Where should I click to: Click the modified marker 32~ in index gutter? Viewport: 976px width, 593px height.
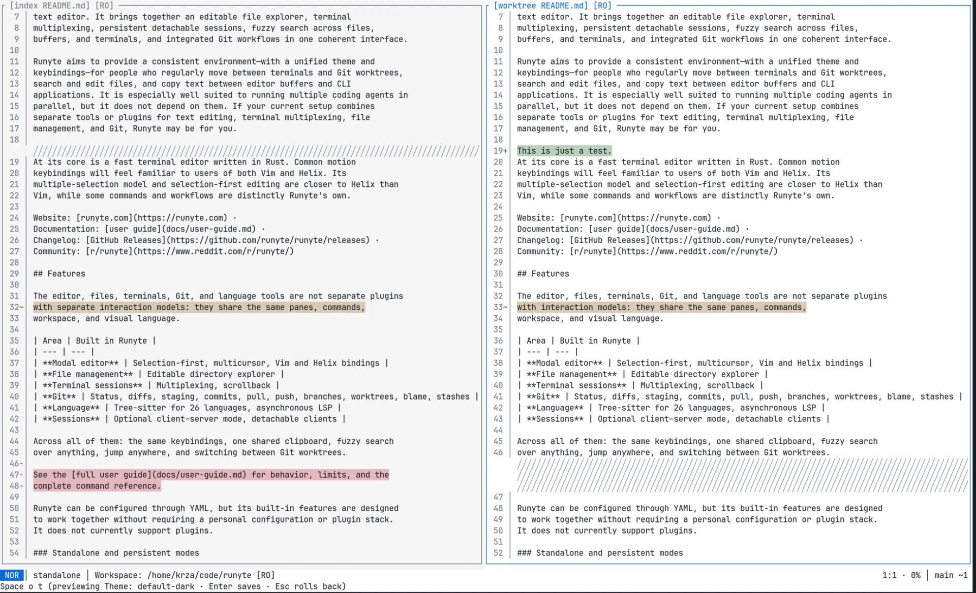pyautogui.click(x=17, y=307)
